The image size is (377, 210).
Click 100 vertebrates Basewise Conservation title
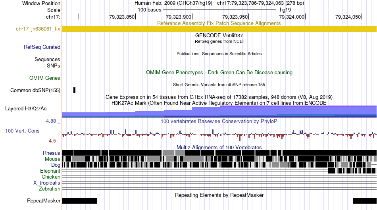(219, 121)
